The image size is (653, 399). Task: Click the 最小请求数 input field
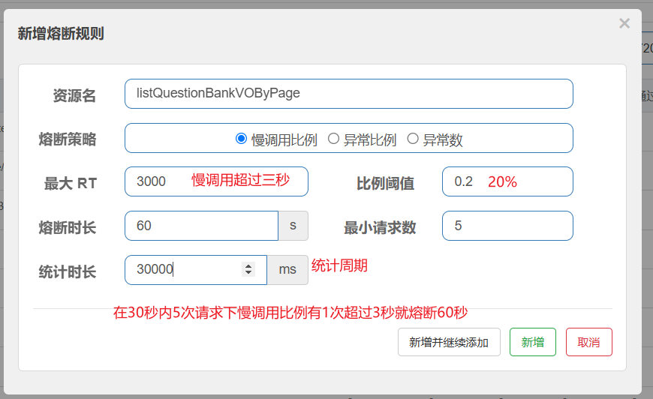(x=507, y=226)
